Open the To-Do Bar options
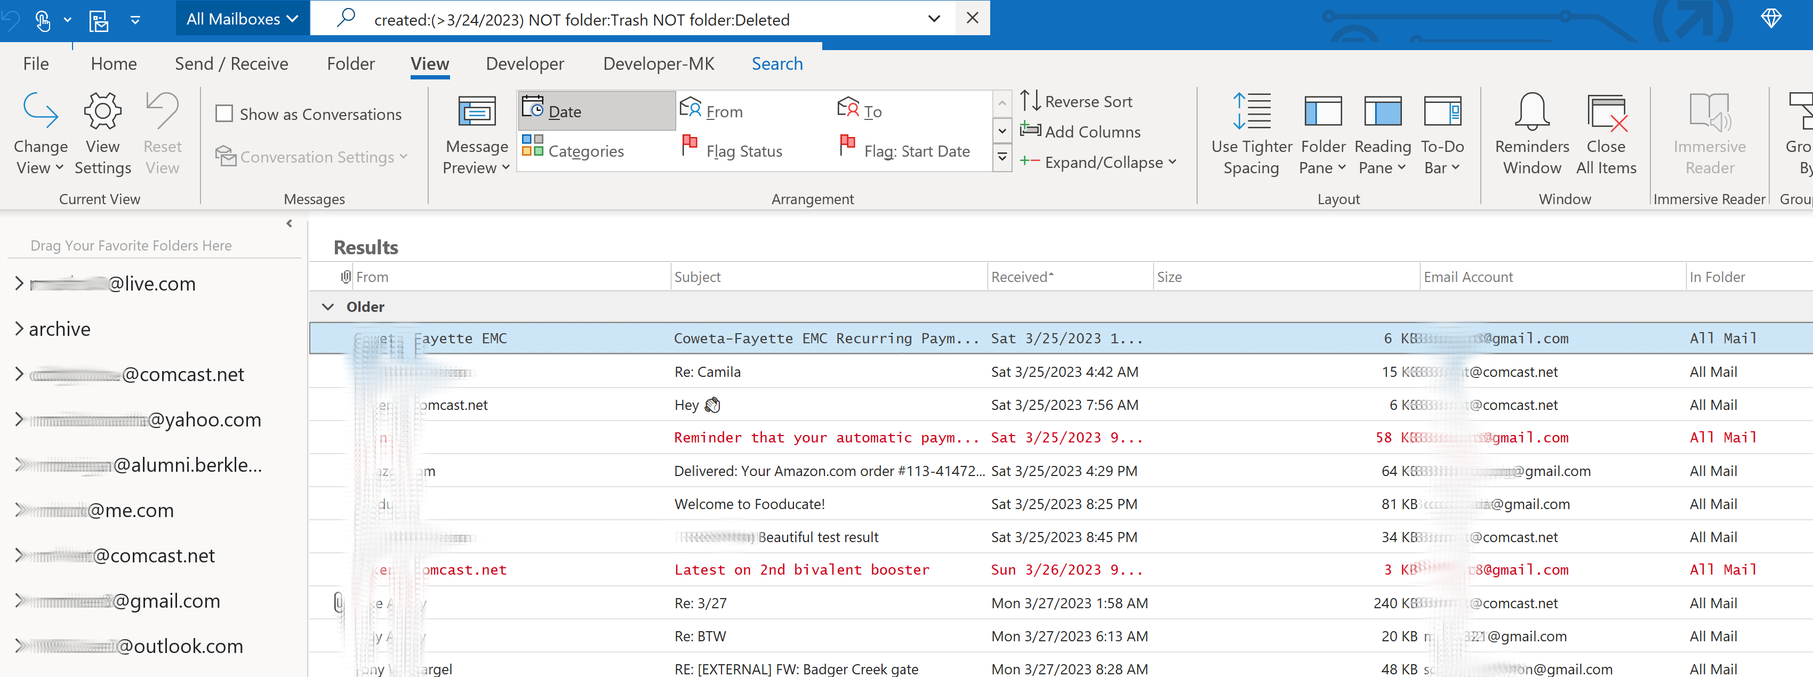 click(x=1442, y=134)
